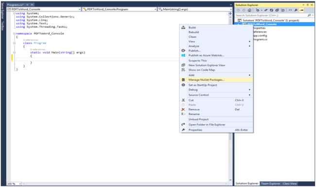Screen dimensions: 316x187
Task: Click Manage NuGet Packages...
Action: [x=216, y=80]
